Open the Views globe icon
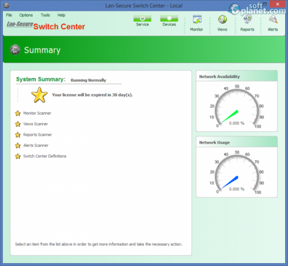This screenshot has width=288, height=266. pos(222,20)
